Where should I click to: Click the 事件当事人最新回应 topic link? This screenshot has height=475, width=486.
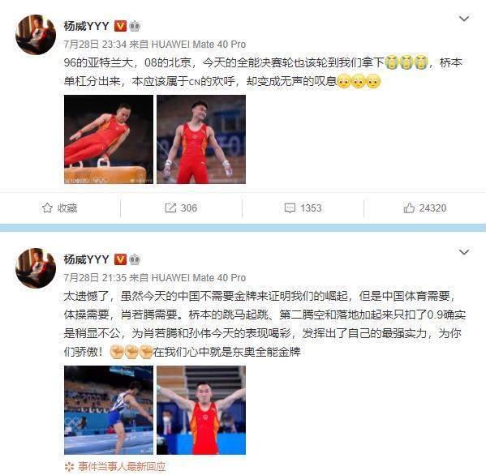(x=122, y=466)
